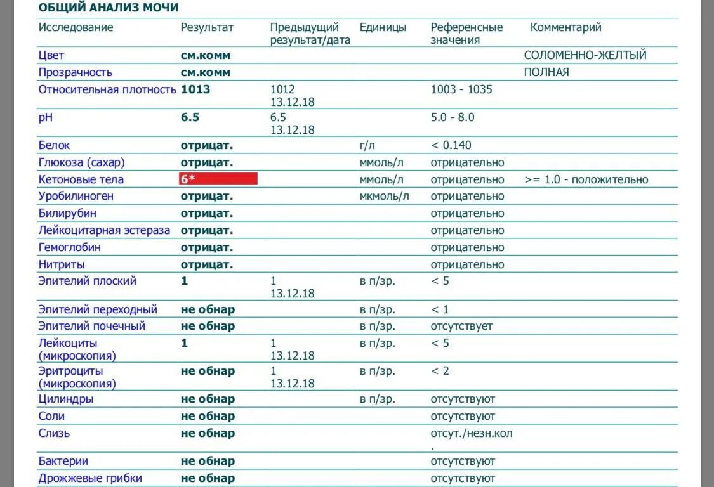Viewport: 714px width, 487px height.
Task: Click the red highlighted result '6*'
Action: coord(218,179)
